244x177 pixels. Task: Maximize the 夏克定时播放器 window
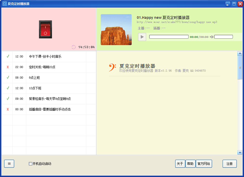click(234, 4)
